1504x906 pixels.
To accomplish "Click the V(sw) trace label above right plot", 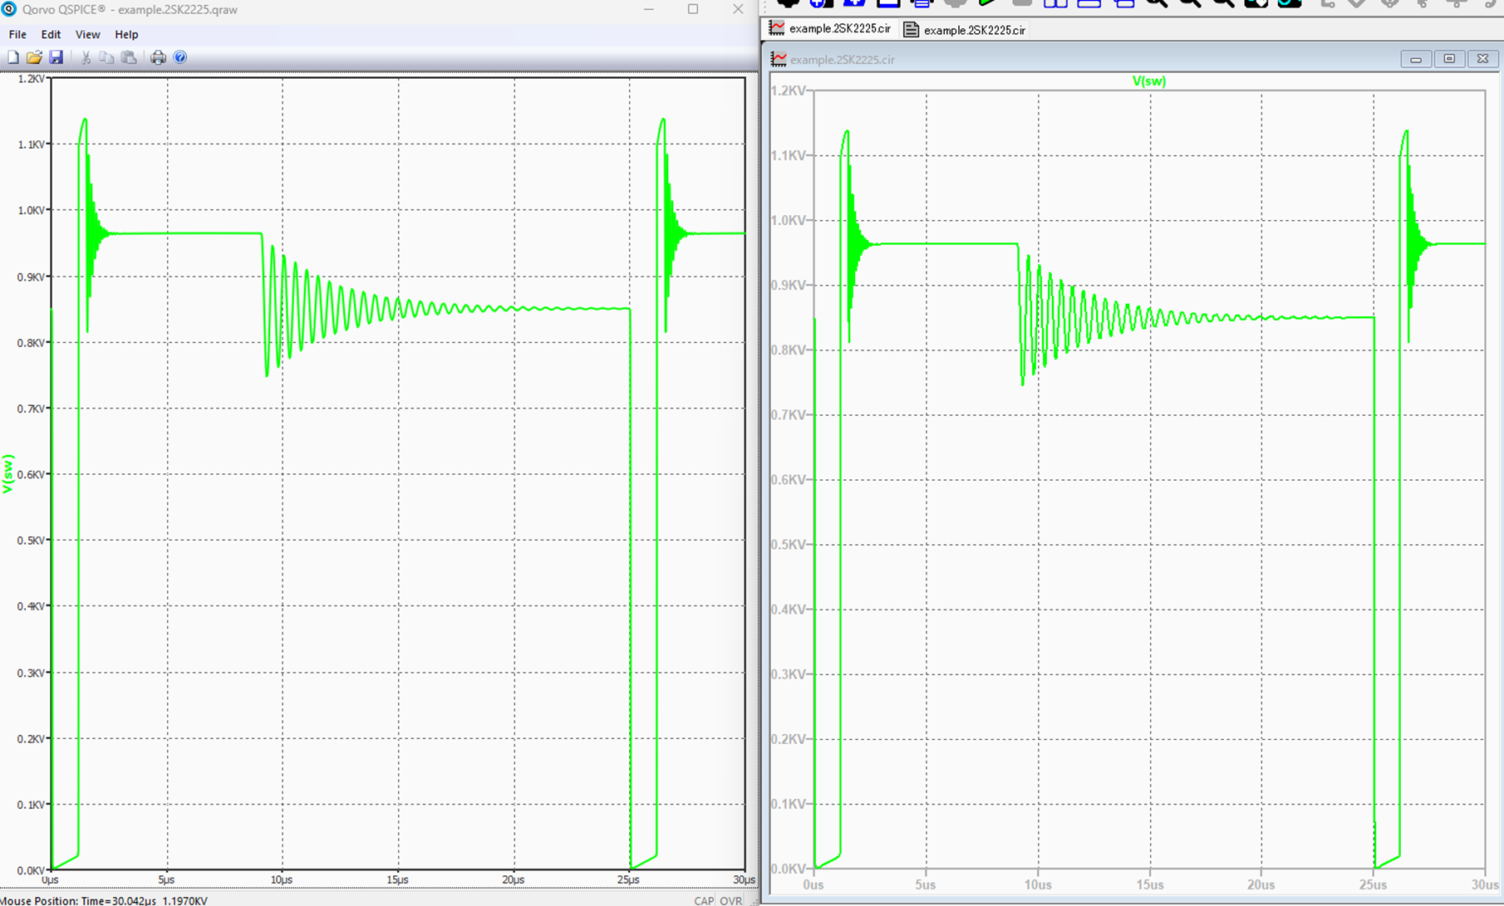I will [1148, 81].
